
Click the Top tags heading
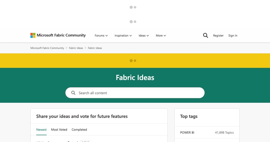pyautogui.click(x=189, y=116)
